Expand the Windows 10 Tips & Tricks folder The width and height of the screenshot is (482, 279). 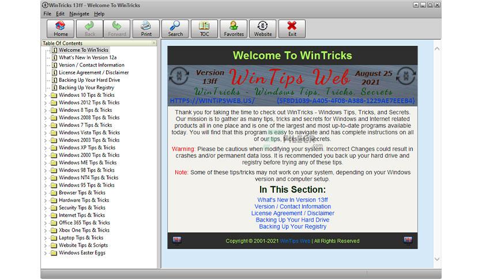pyautogui.click(x=46, y=96)
